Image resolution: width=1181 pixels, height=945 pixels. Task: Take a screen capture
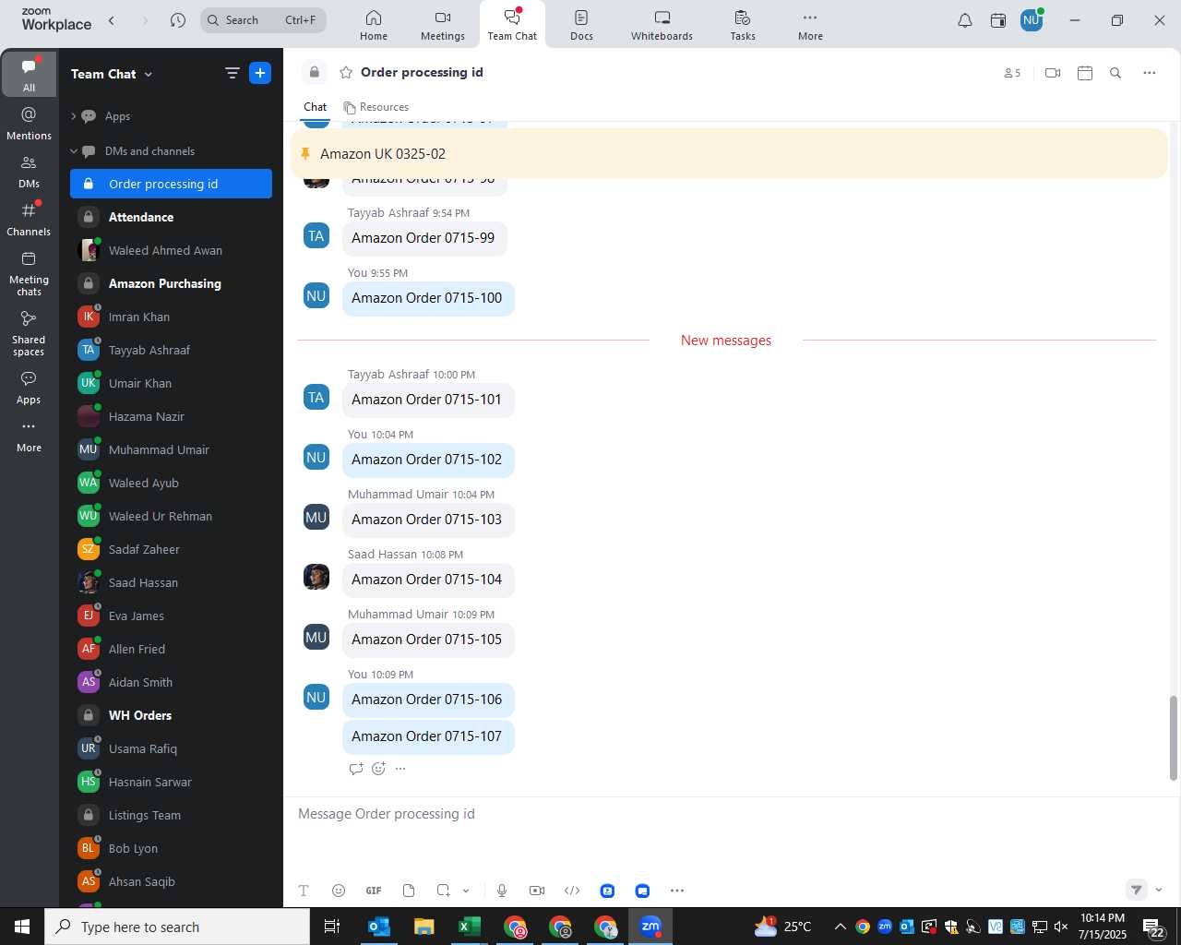pyautogui.click(x=444, y=891)
